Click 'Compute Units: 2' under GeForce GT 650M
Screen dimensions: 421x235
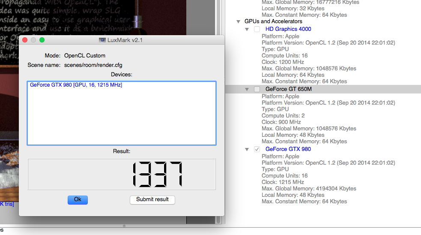pyautogui.click(x=283, y=116)
